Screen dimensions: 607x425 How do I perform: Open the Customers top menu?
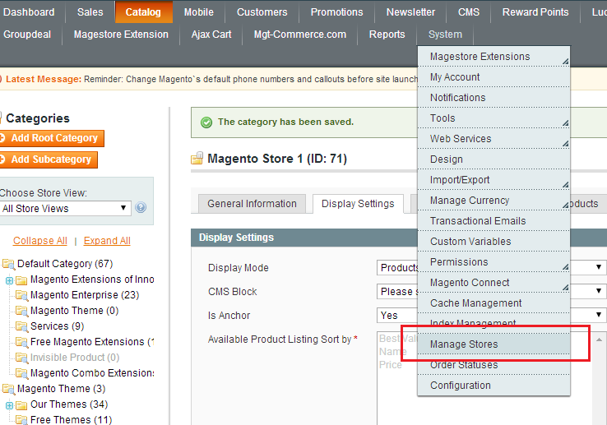[x=262, y=12]
